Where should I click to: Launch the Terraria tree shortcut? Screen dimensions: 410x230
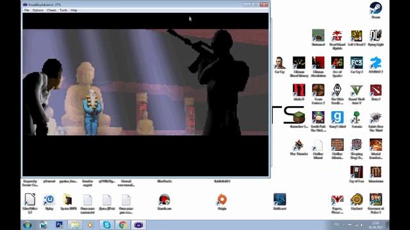coord(357,120)
